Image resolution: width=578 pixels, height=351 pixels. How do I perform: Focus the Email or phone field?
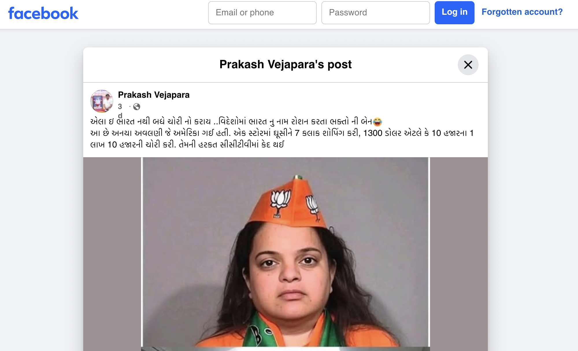(262, 13)
